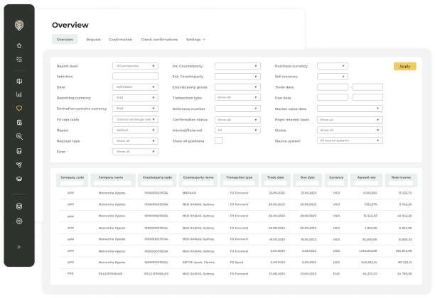Switch to the Check confirmations tab

pyautogui.click(x=159, y=40)
